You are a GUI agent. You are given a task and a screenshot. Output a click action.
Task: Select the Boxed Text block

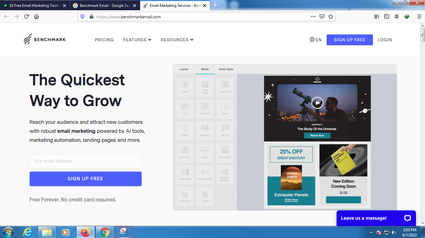[205, 109]
